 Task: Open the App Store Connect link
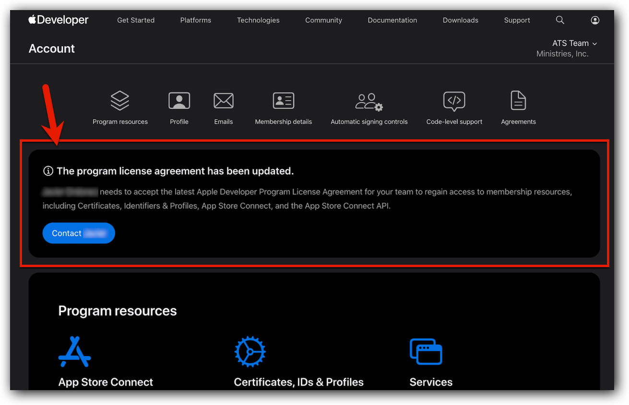click(x=106, y=382)
